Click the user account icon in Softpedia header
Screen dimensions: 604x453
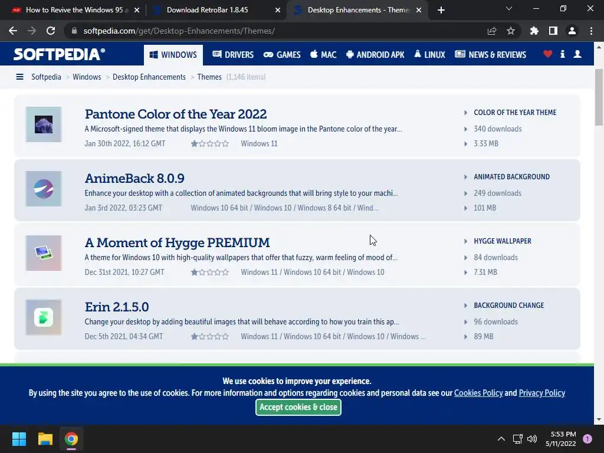pos(577,54)
